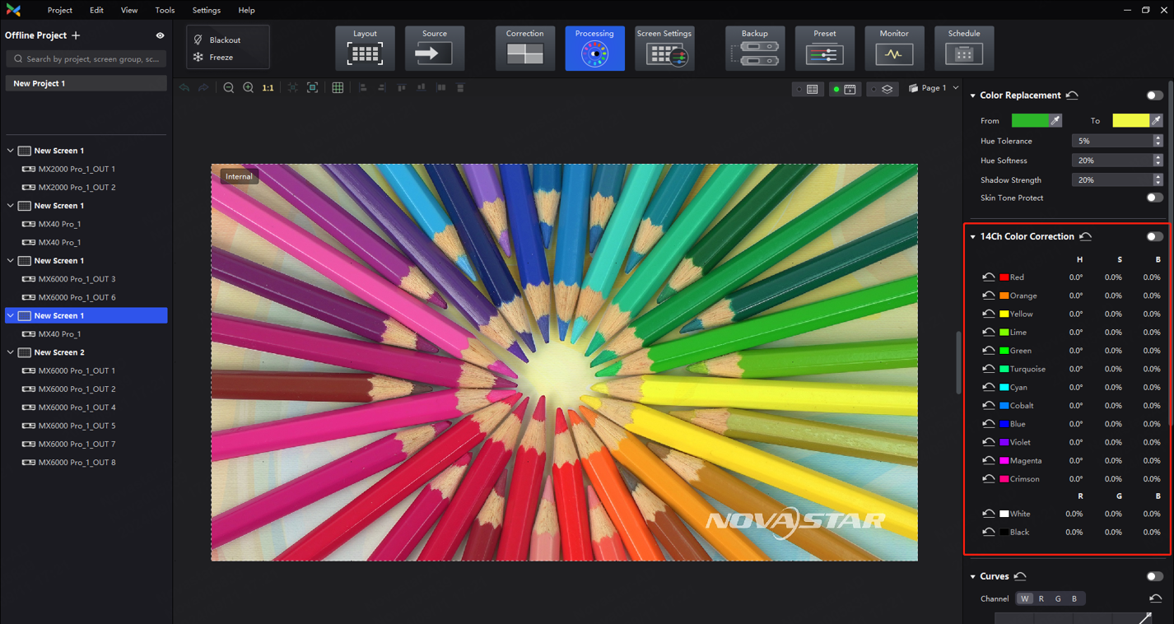Screen dimensions: 1174x624
Task: Click the Blackout button
Action: [x=217, y=40]
